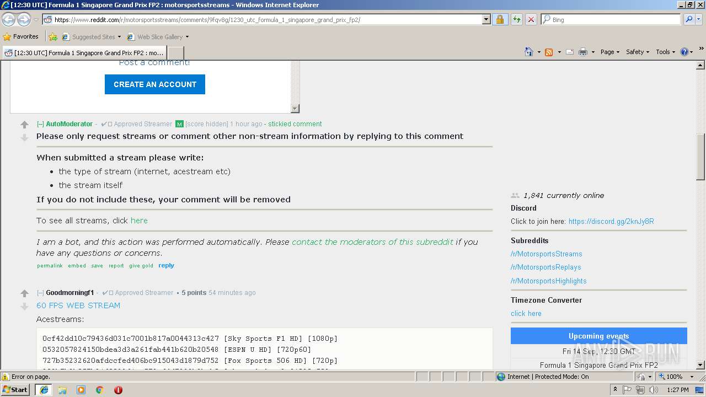Expand the Home button dropdown arrow
This screenshot has height=397, width=706.
click(539, 52)
